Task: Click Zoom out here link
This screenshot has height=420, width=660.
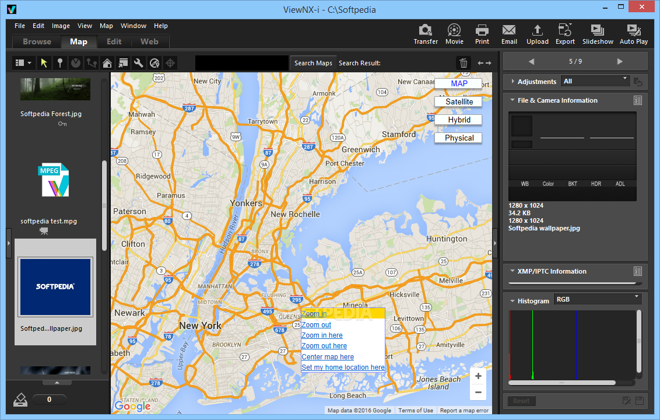Action: point(324,346)
